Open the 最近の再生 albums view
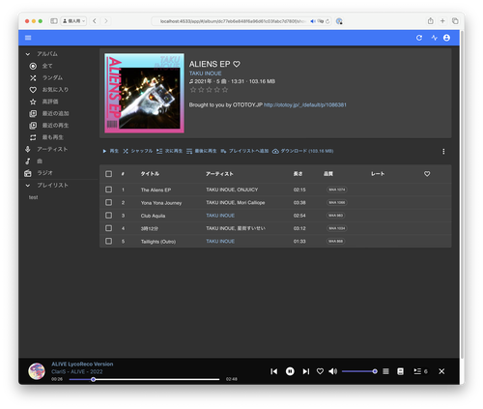Viewport: 483px width, 409px height. tap(55, 126)
